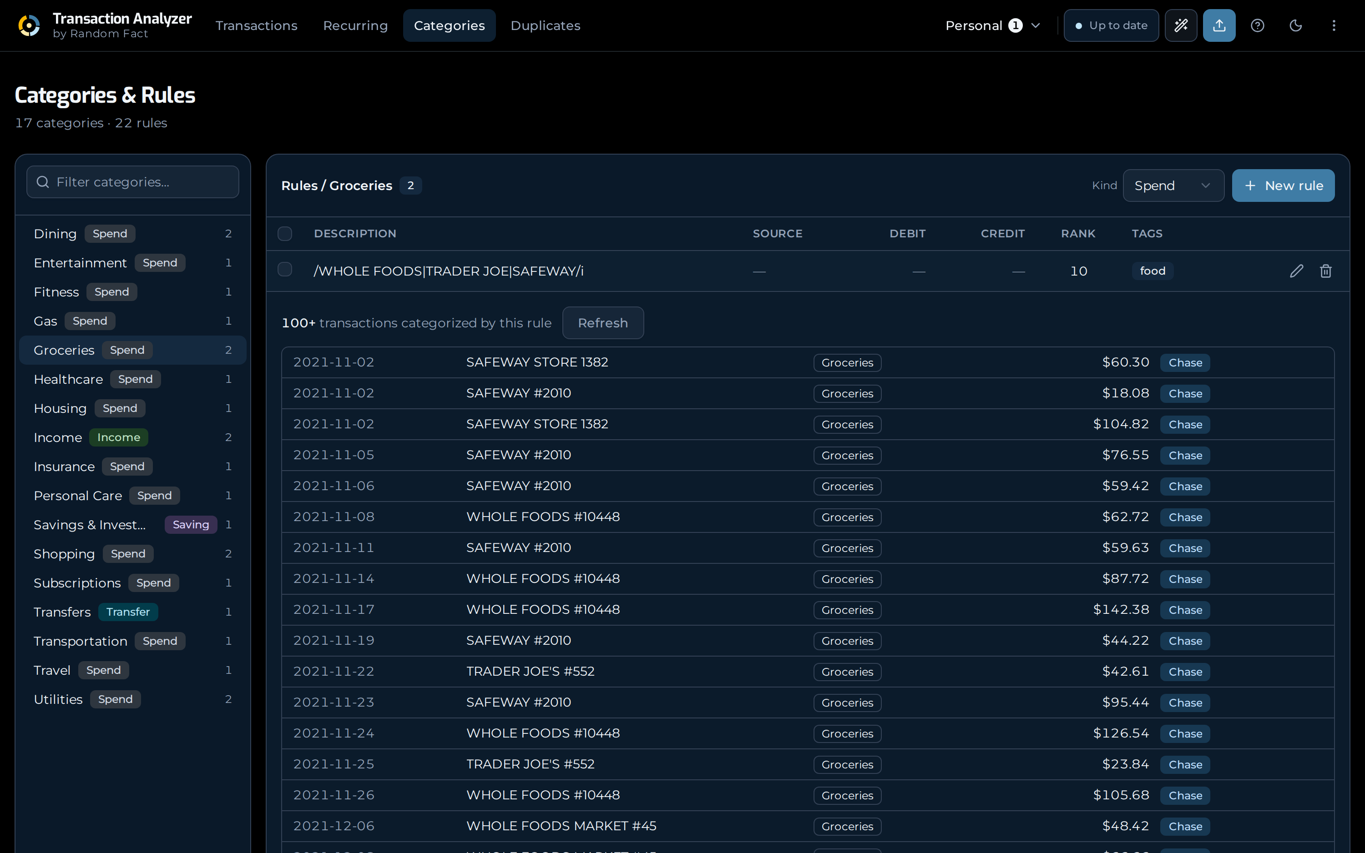Click the Chase tag on $126.54 row
Image resolution: width=1365 pixels, height=853 pixels.
coord(1185,733)
